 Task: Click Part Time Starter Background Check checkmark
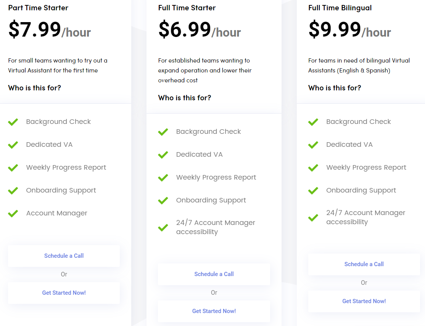(x=13, y=122)
